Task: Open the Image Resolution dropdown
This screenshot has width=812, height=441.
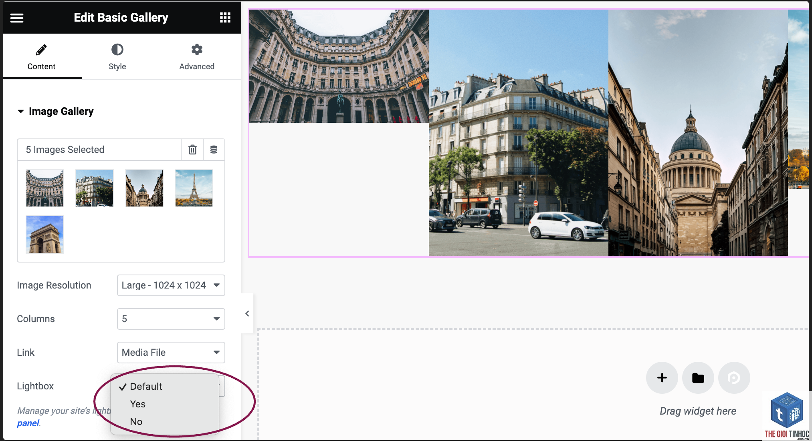Action: coord(171,285)
